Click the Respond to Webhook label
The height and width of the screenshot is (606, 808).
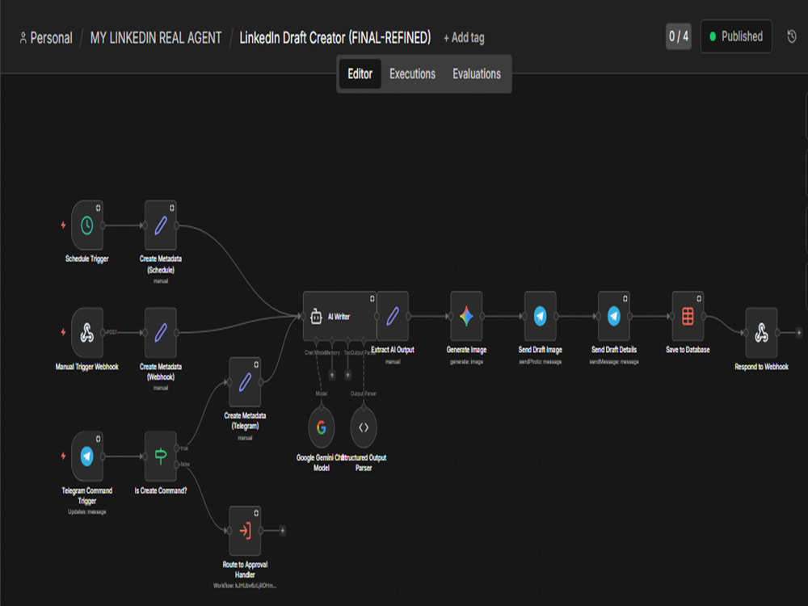click(762, 366)
